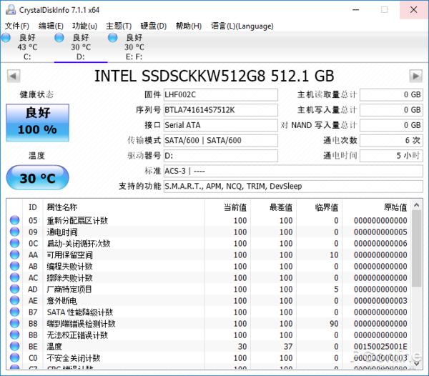Select the 无法校正错误计数 attribute row
The width and height of the screenshot is (429, 376).
pos(209,335)
